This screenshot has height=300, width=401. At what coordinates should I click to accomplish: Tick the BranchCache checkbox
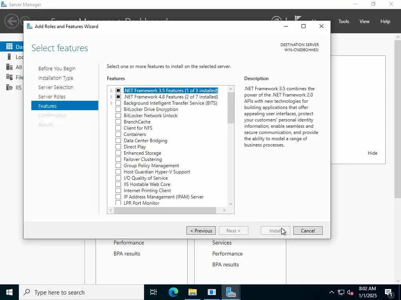[x=118, y=122]
